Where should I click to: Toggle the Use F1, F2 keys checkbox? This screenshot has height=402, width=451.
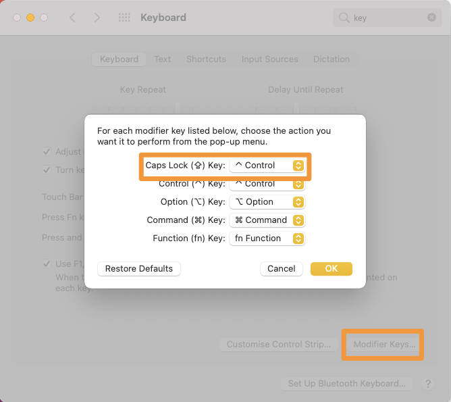point(47,263)
